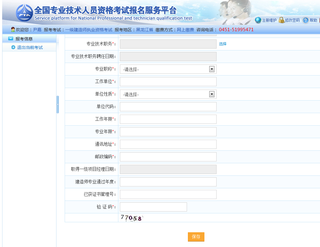Image resolution: width=320 pixels, height=247 pixels.
Task: Open the 单位性质 dropdown
Action: [168, 94]
